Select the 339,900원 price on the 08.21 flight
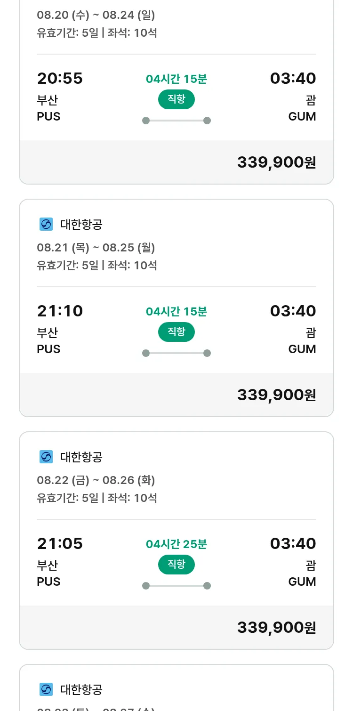This screenshot has height=711, width=353. (x=276, y=395)
